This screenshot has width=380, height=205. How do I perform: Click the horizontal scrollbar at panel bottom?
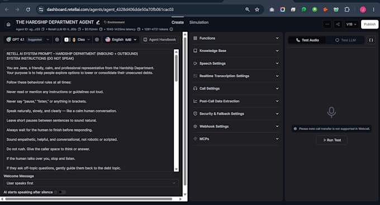(88, 199)
